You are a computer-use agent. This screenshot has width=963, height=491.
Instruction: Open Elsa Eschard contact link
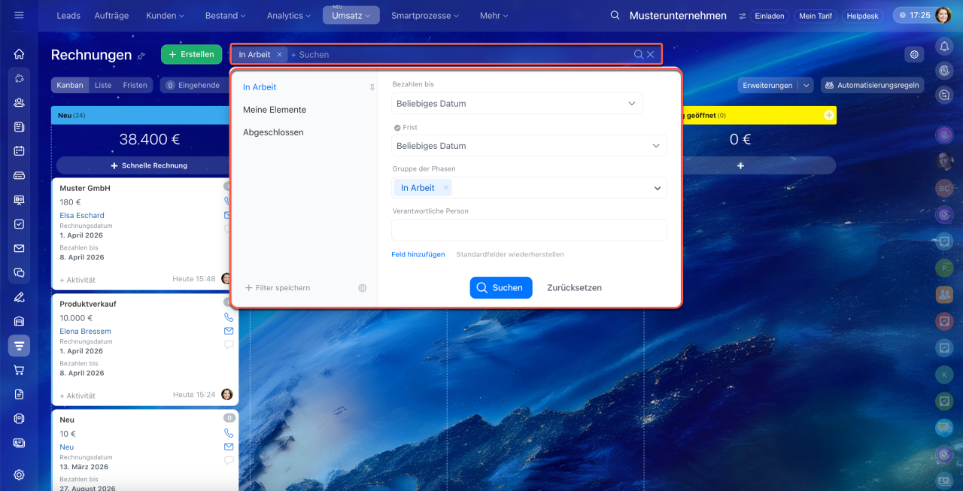click(x=82, y=216)
